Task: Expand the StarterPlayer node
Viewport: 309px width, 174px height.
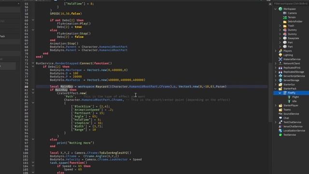Action: tap(276, 105)
